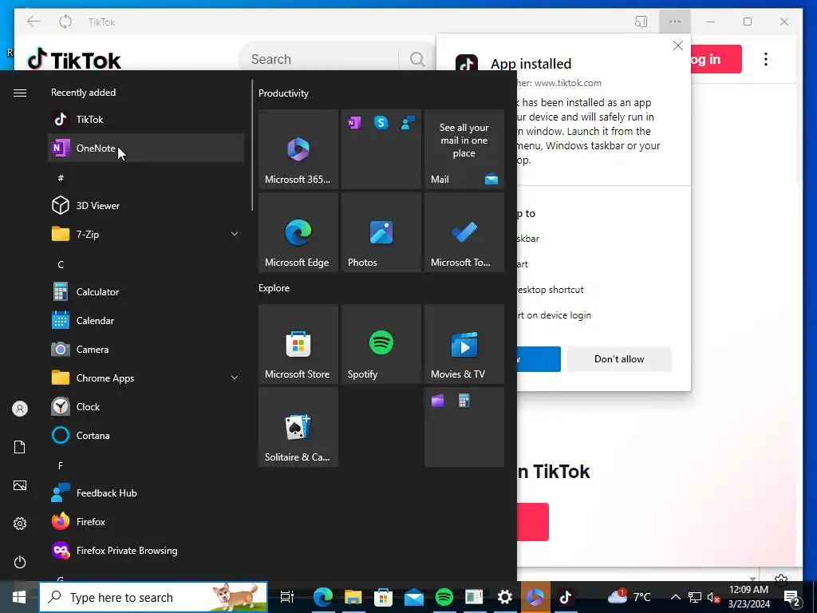Open the Solitaire & Casual Games tile
817x613 pixels.
click(x=298, y=427)
